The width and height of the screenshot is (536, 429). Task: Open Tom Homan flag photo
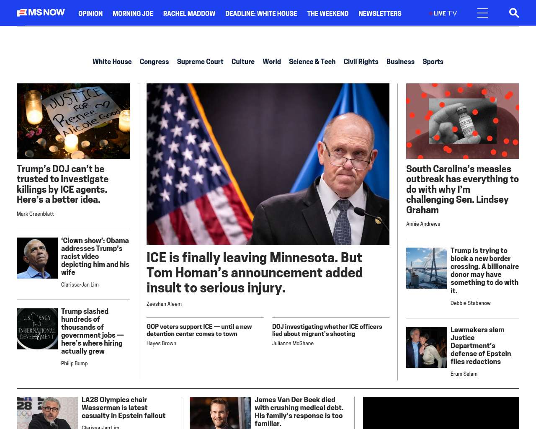[268, 164]
